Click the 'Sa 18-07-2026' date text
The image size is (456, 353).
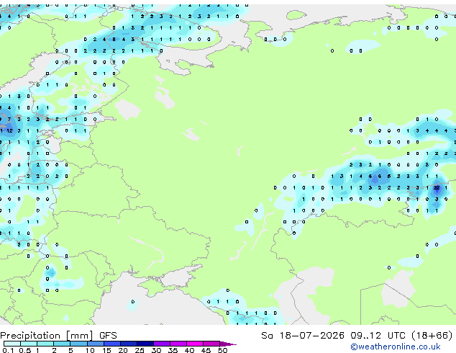click(x=303, y=336)
